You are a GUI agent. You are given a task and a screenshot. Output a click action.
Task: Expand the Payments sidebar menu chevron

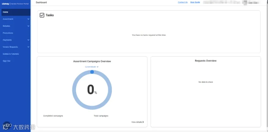coord(28,40)
